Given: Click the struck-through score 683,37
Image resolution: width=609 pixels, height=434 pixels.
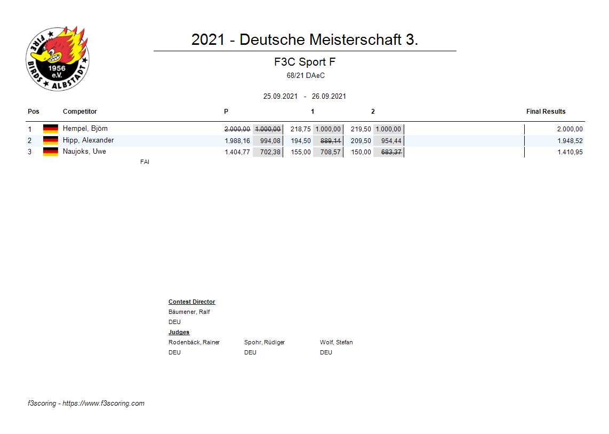Looking at the screenshot, I should point(391,152).
